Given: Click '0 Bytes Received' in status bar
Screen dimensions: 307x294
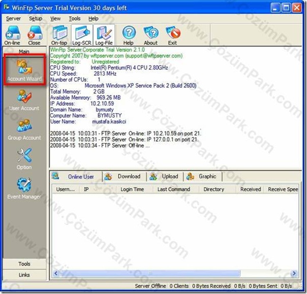Looking at the screenshot, I should [x=211, y=286].
